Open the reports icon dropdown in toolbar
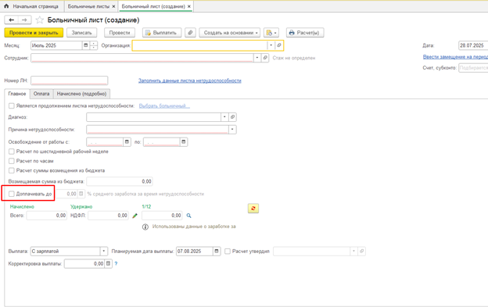The width and height of the screenshot is (488, 307). 271,33
